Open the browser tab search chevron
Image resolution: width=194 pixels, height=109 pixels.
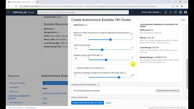pos(169,2)
